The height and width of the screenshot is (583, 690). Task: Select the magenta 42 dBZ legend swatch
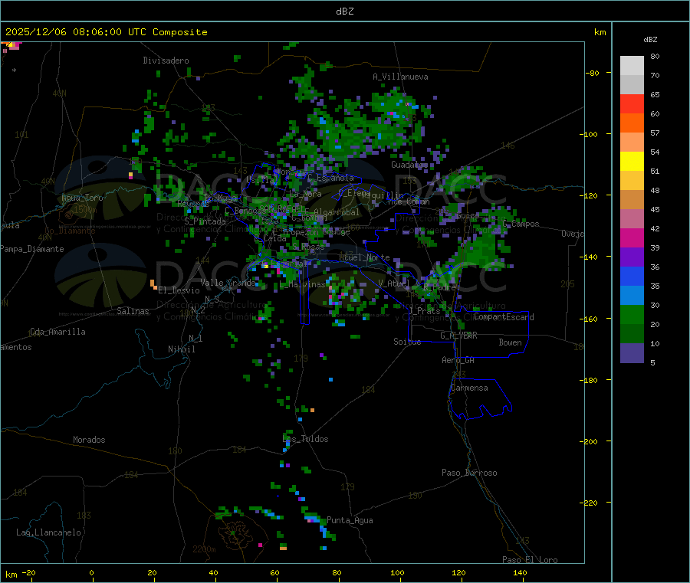point(632,237)
